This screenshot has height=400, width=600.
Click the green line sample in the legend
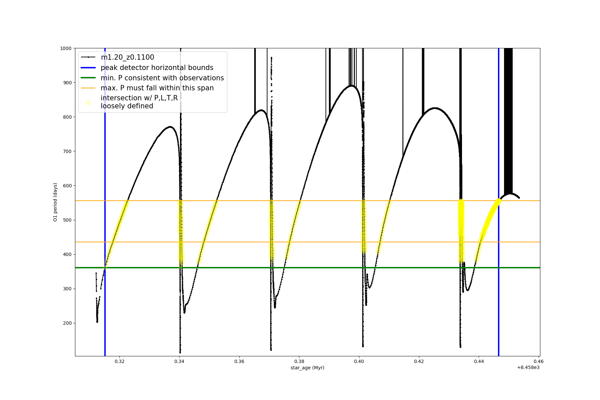88,78
